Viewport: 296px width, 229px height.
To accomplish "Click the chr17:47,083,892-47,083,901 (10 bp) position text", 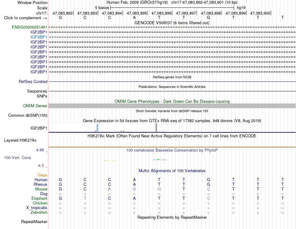I will tap(204, 2).
